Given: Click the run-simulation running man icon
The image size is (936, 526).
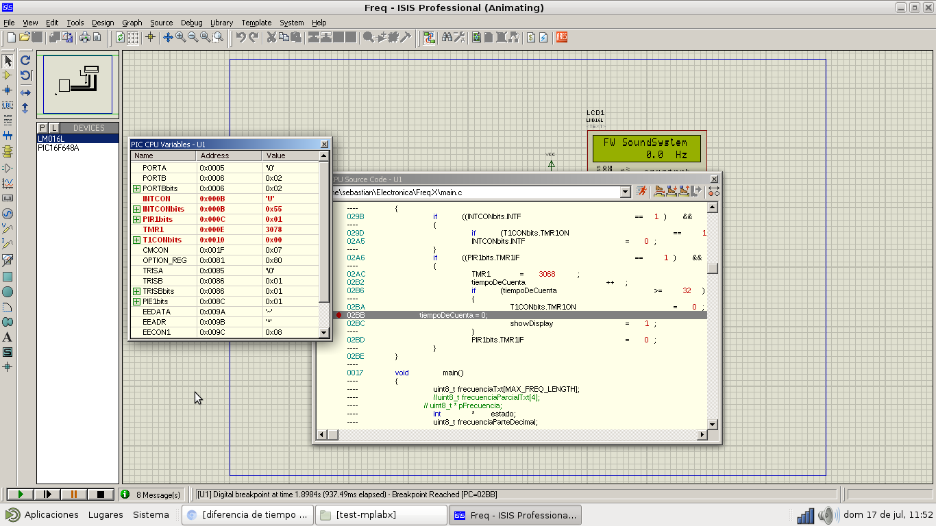Looking at the screenshot, I should click(641, 191).
